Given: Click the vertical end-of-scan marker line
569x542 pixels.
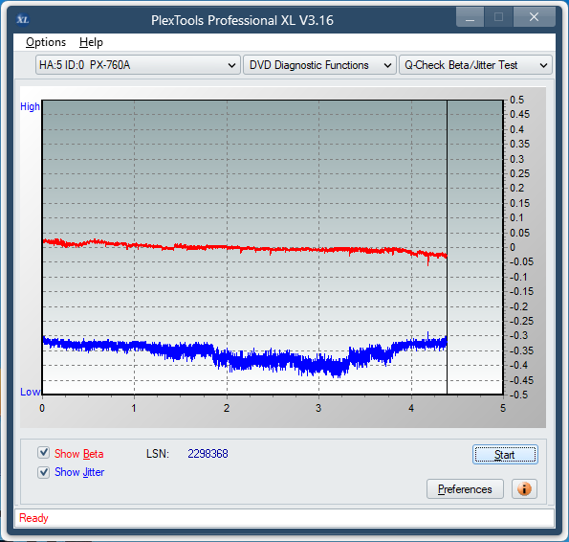Looking at the screenshot, I should tap(448, 247).
